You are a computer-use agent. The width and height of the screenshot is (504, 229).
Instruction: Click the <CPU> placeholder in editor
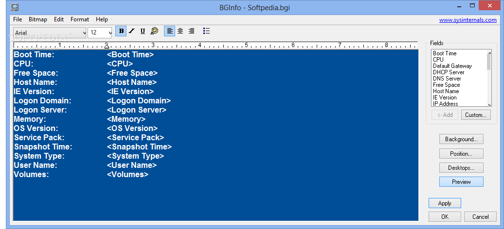120,64
